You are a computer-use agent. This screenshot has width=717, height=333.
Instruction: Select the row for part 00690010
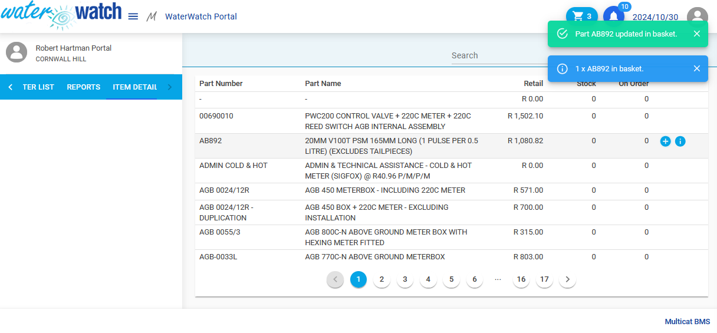coord(452,121)
